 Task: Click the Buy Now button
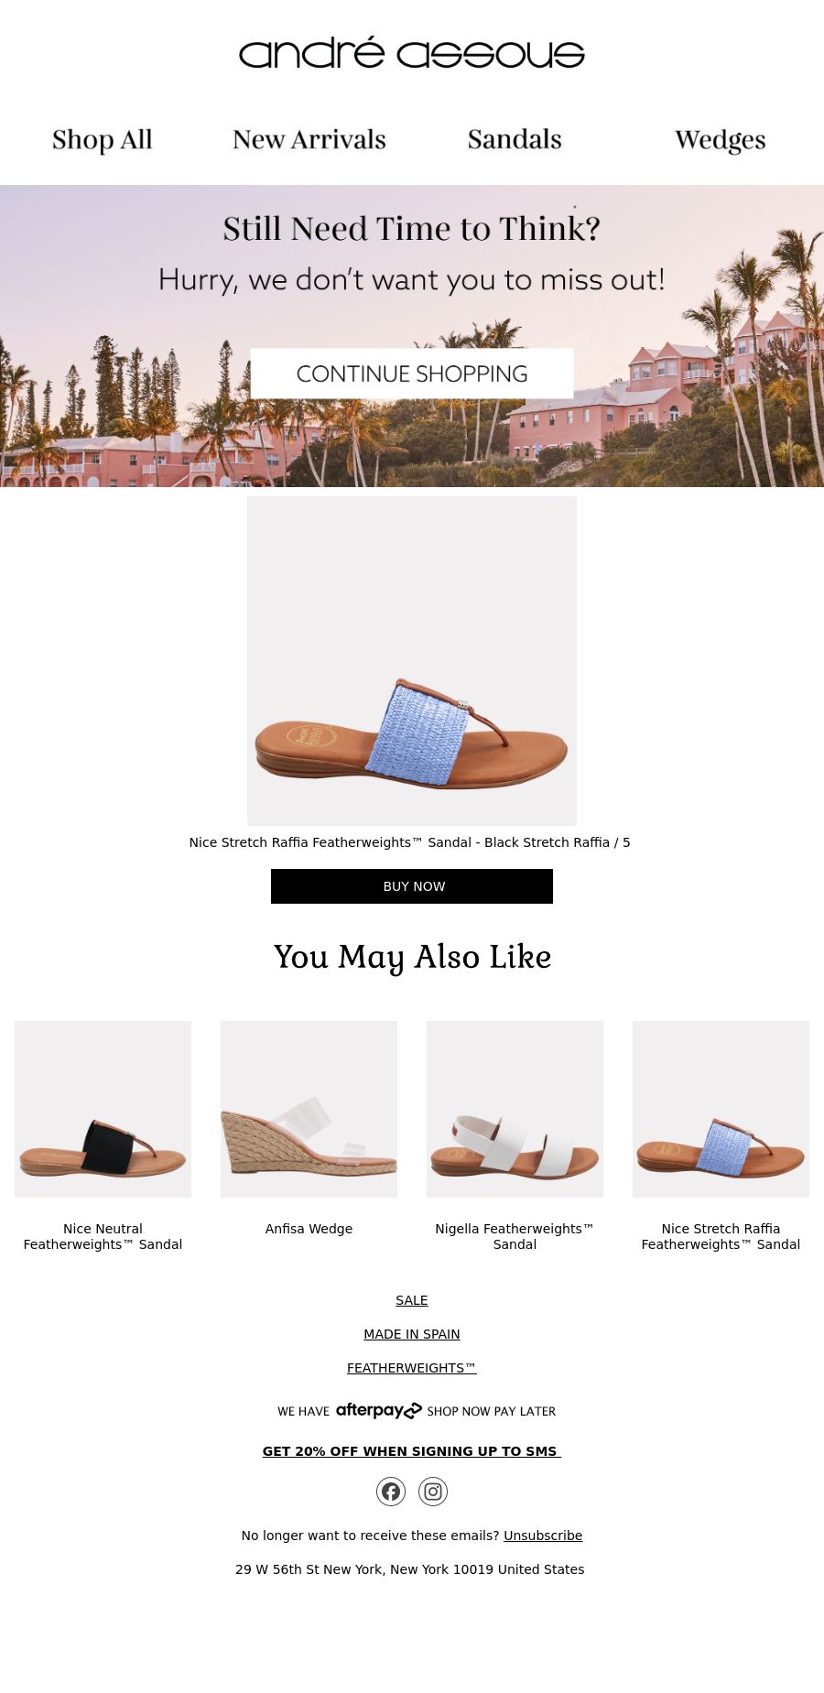coord(412,886)
